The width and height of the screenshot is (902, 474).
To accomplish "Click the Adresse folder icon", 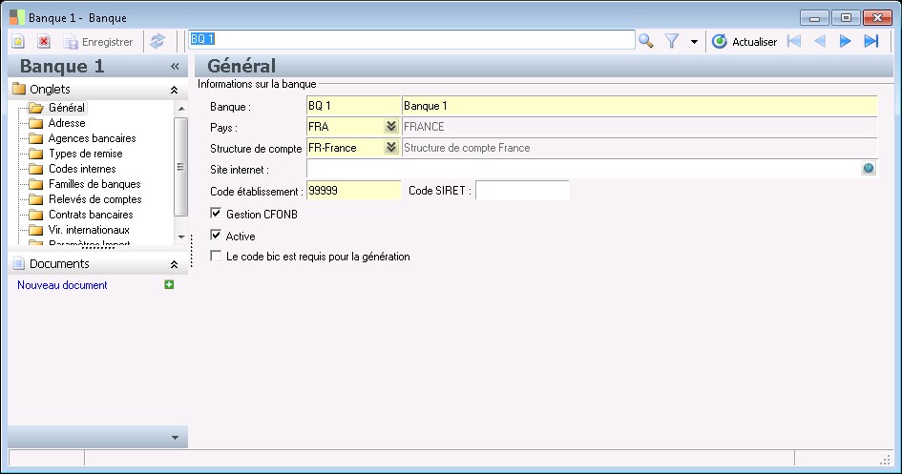I will coord(36,123).
